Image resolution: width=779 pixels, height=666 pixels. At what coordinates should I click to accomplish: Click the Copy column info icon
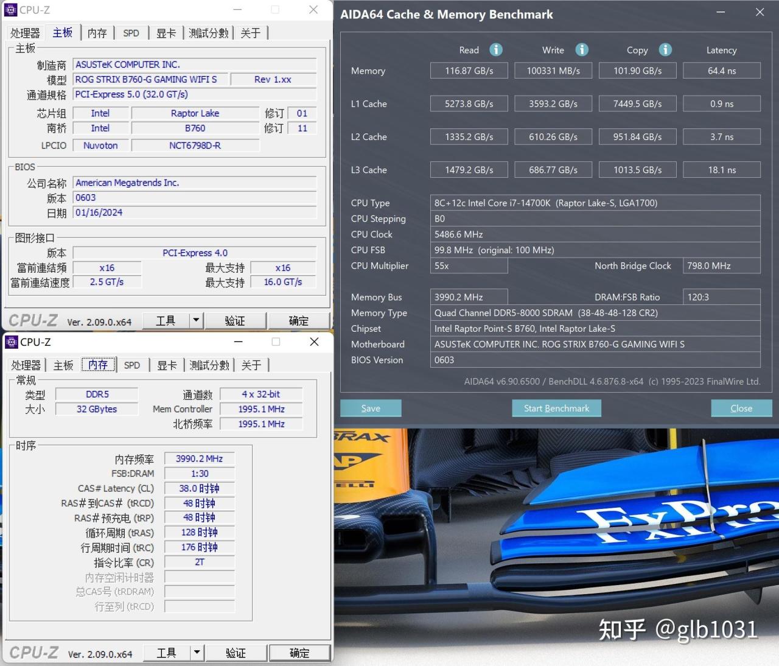point(665,50)
